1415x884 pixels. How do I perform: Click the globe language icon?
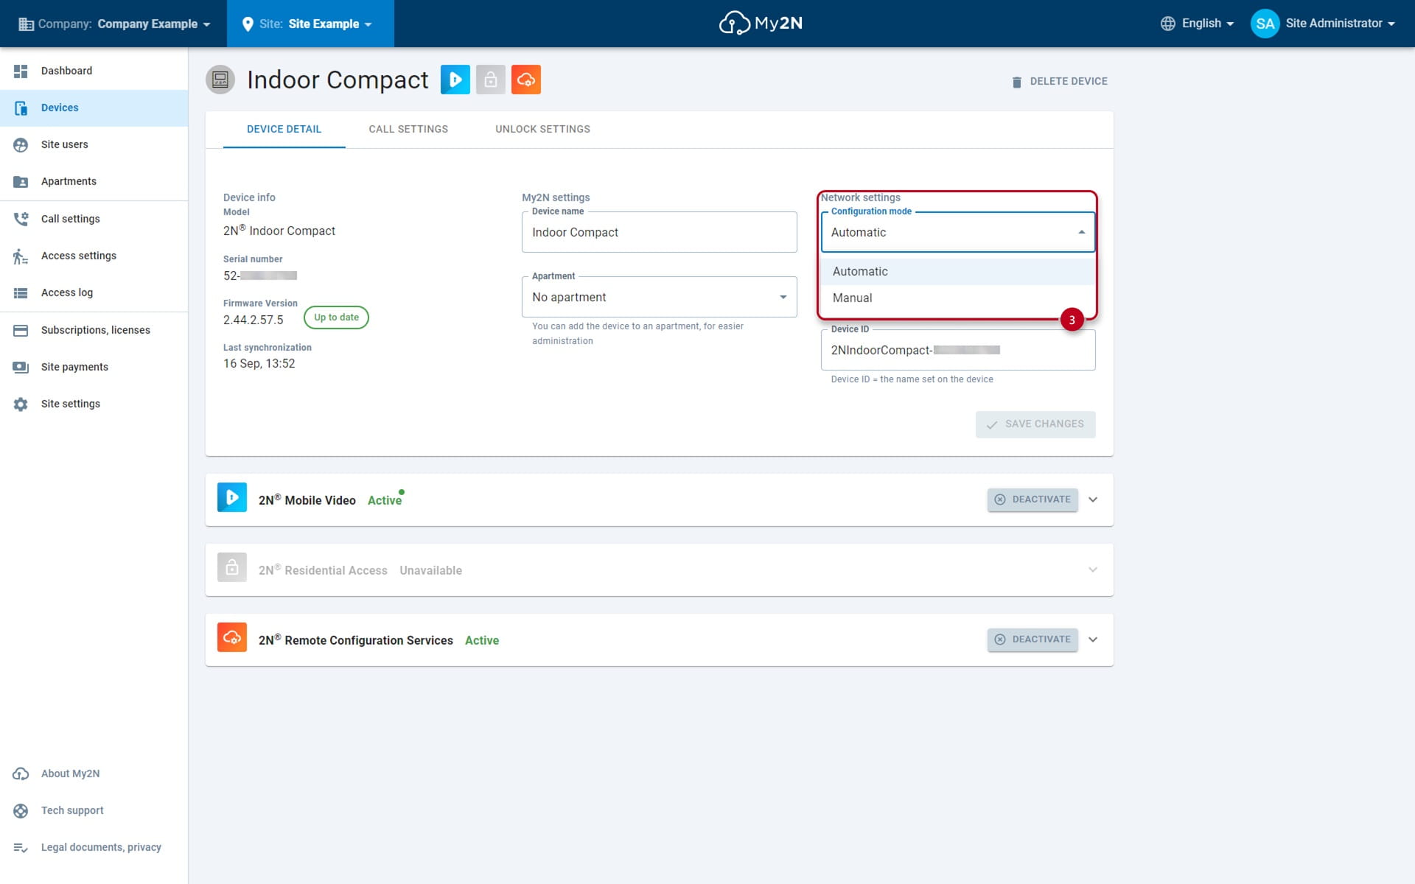(x=1168, y=24)
